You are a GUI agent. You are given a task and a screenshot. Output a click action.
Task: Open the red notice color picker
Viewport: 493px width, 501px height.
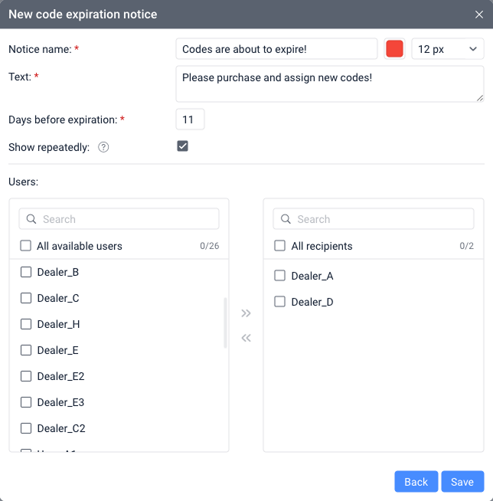[394, 49]
